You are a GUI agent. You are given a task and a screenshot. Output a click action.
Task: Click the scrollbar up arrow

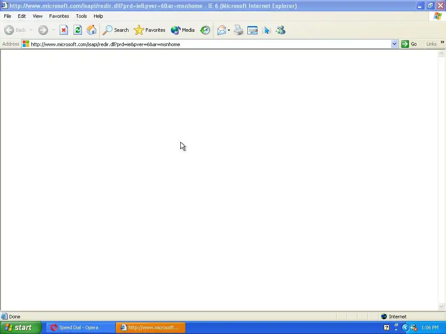click(x=442, y=53)
